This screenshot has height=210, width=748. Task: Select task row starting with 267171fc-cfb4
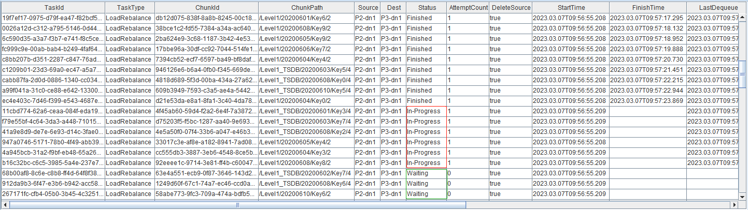pyautogui.click(x=53, y=194)
